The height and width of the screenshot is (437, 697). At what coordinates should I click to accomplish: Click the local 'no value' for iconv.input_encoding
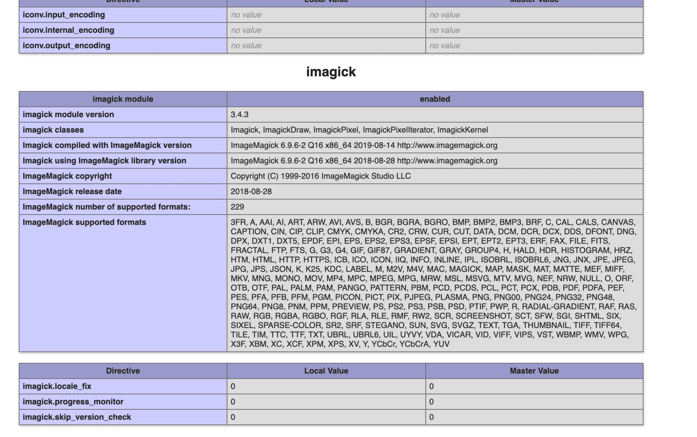[x=246, y=15]
